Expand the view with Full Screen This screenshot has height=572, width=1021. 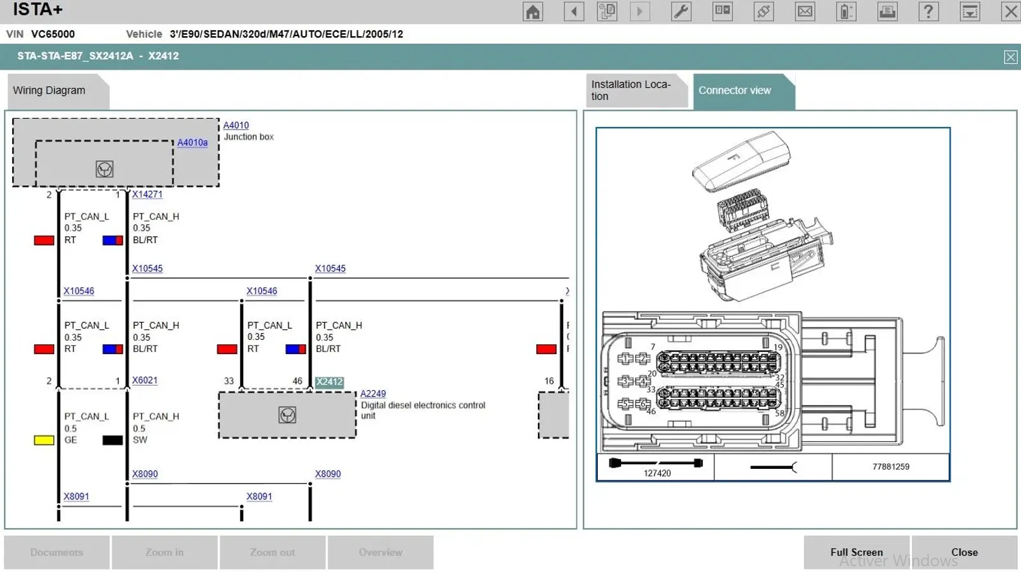click(857, 553)
